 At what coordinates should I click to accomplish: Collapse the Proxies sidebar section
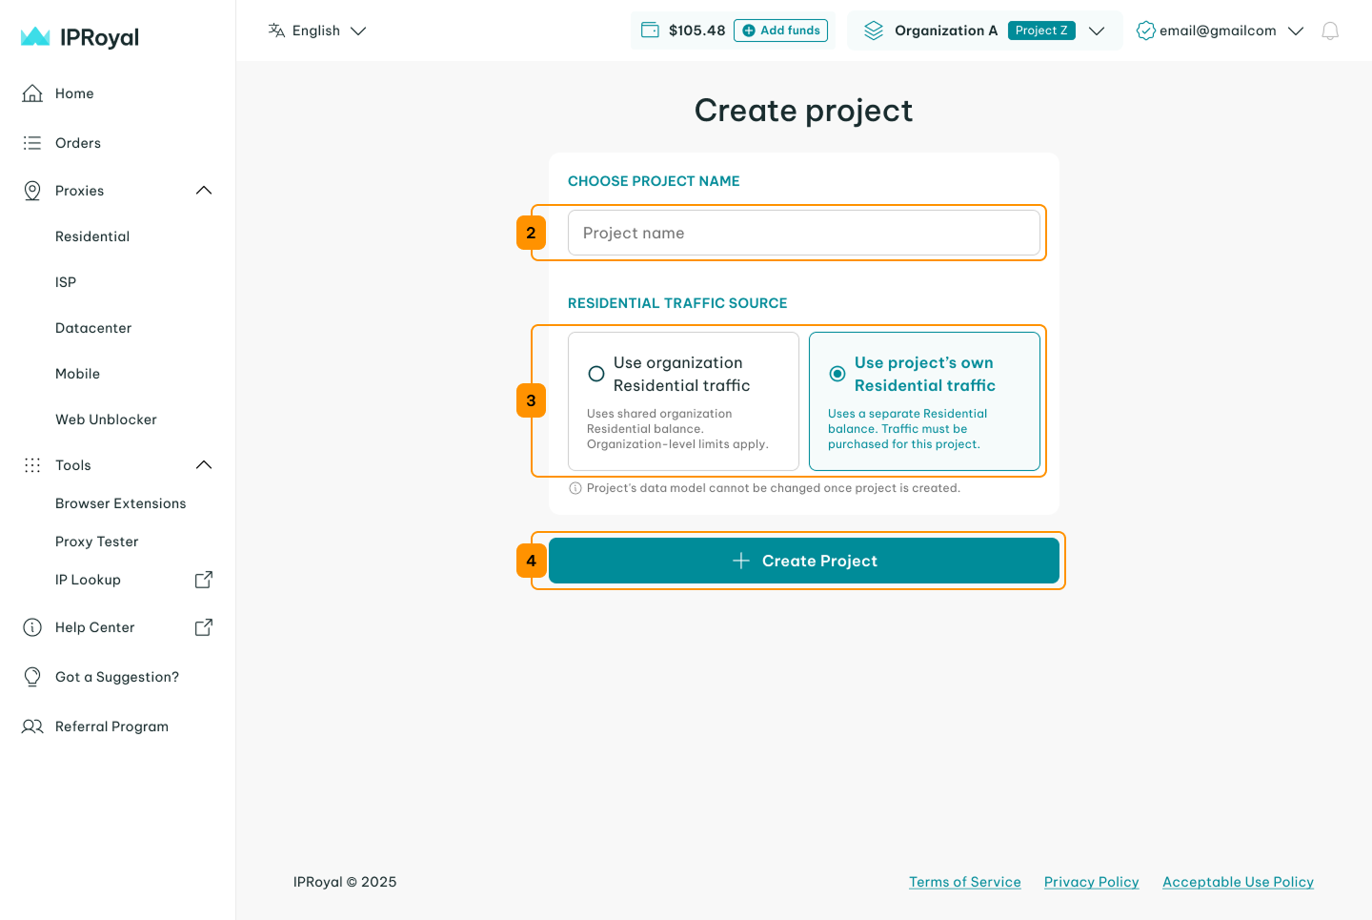click(203, 191)
